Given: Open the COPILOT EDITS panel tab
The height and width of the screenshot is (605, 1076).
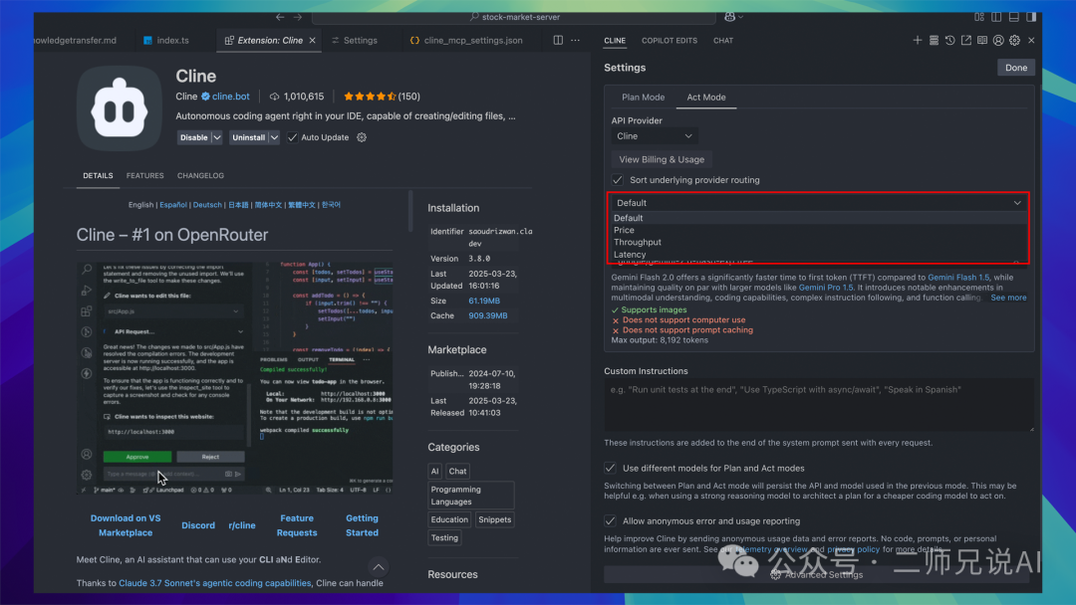Looking at the screenshot, I should [670, 41].
